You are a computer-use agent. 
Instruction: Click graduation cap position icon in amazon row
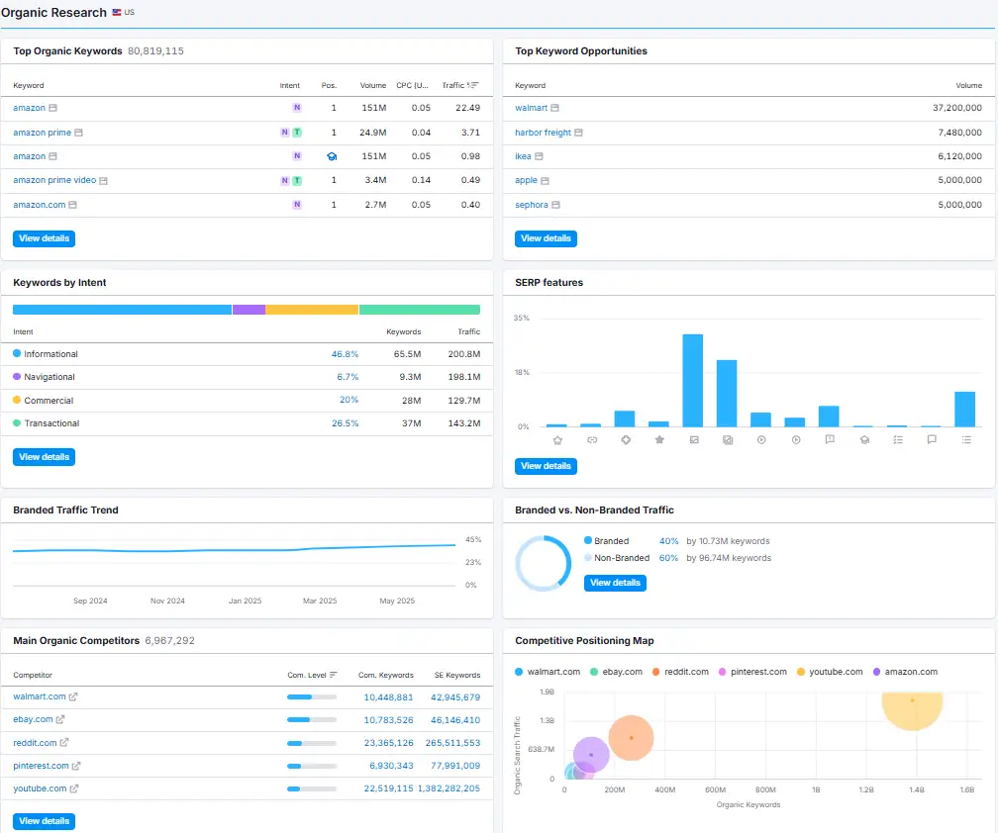click(x=332, y=156)
